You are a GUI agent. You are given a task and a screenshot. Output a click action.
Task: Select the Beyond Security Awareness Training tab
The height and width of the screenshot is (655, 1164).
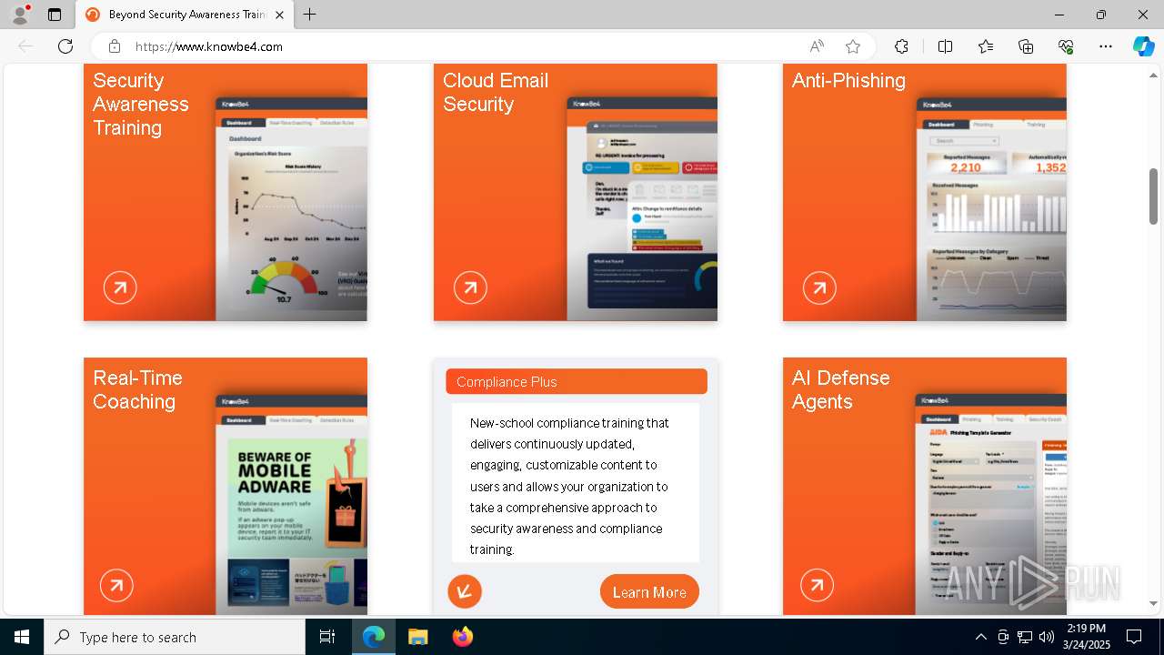click(185, 15)
